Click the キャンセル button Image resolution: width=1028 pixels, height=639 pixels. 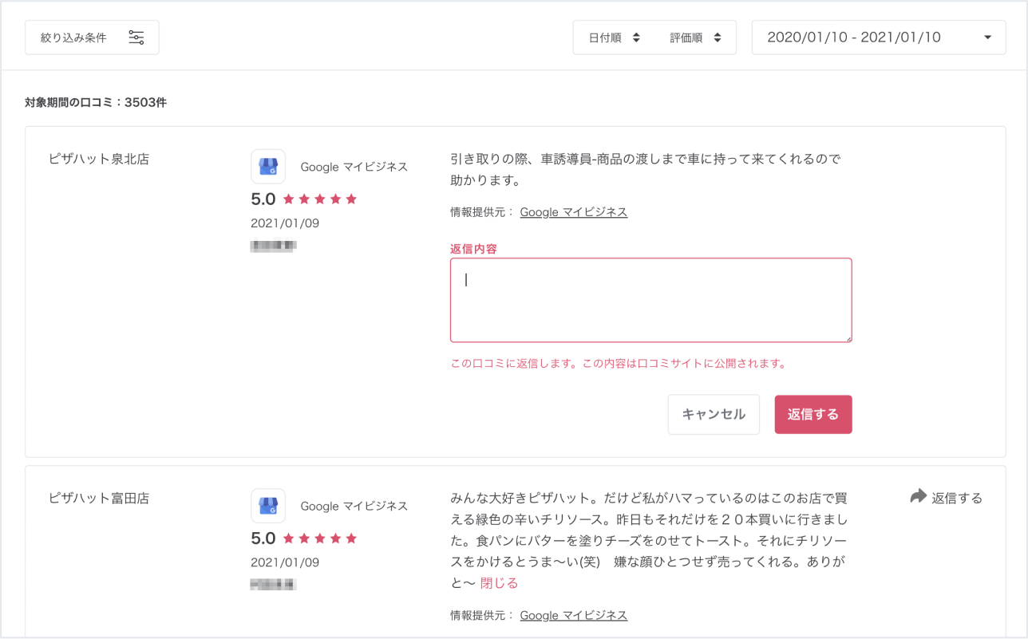coord(714,415)
